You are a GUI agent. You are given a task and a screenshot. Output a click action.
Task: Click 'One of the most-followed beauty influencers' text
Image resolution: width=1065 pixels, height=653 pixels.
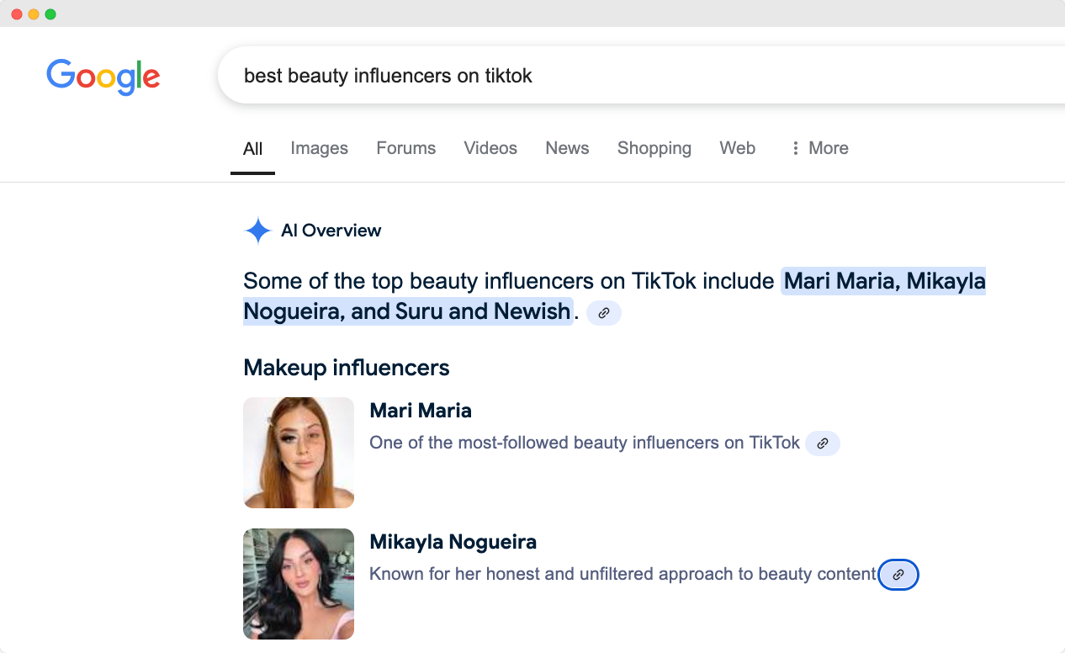click(x=585, y=443)
